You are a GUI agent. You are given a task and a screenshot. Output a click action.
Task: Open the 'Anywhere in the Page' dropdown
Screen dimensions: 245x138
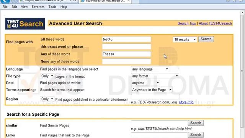coord(152,90)
